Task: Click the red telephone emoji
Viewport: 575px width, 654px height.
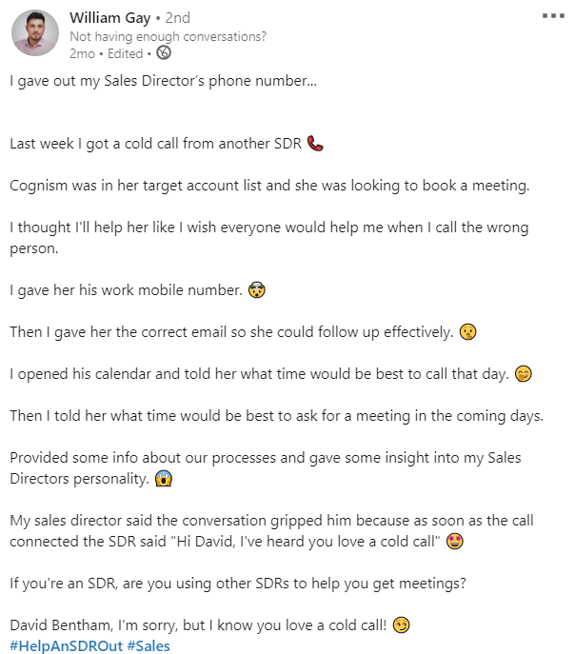Action: 316,144
